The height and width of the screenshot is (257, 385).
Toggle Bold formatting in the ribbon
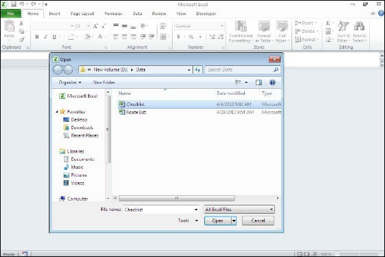tap(37, 37)
